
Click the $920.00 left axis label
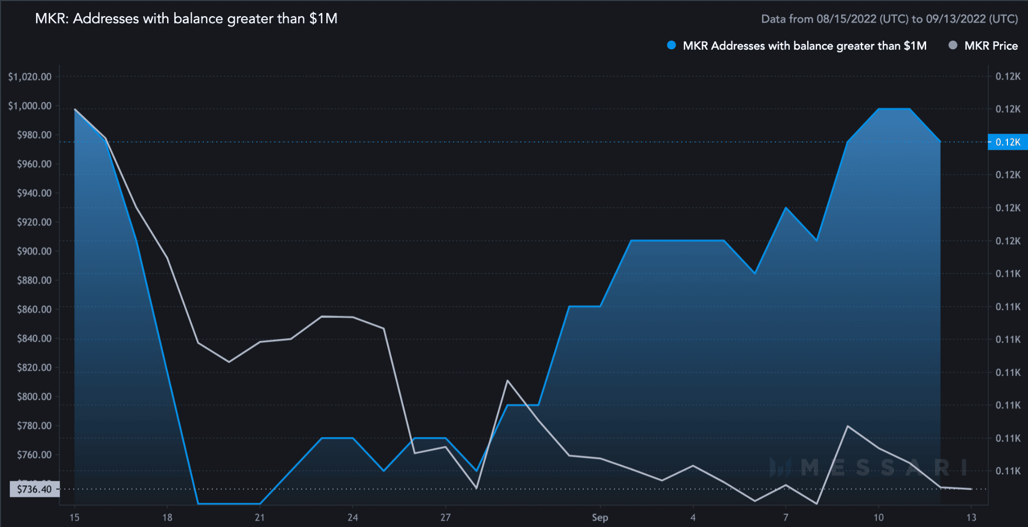pos(34,222)
